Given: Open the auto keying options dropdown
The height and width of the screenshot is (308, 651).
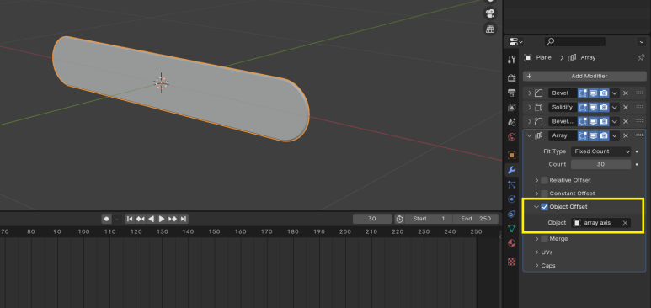Looking at the screenshot, I should [x=117, y=219].
